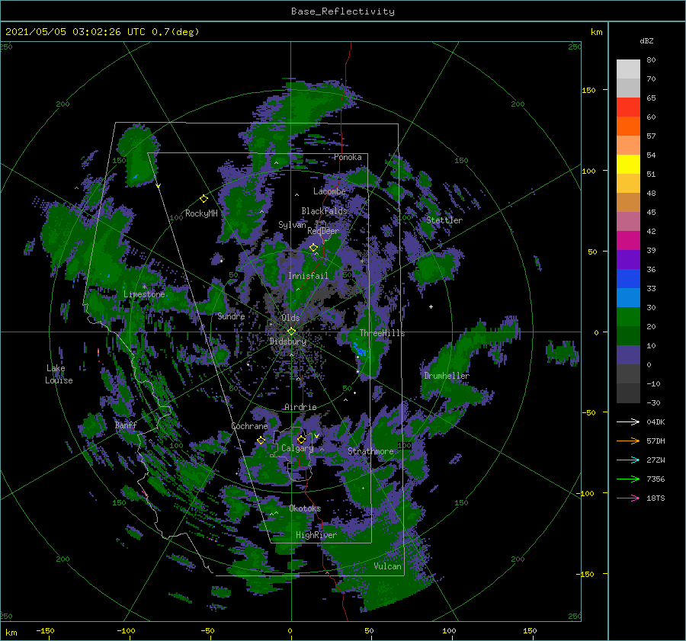
Task: Select the magenta 42-39 dBZ swatch
Action: coord(628,240)
